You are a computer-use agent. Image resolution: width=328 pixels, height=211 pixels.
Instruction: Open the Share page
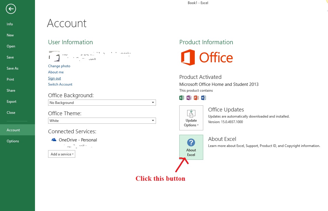[x=11, y=91]
